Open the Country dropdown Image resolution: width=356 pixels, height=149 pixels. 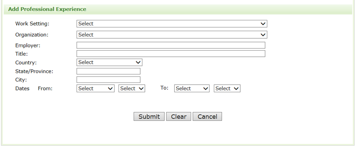[x=109, y=62]
